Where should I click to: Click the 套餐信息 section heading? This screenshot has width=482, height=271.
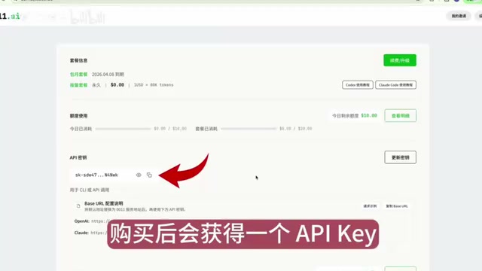(78, 60)
